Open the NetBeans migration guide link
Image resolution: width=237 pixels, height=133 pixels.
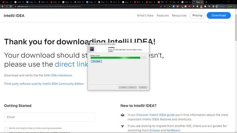[173, 130]
